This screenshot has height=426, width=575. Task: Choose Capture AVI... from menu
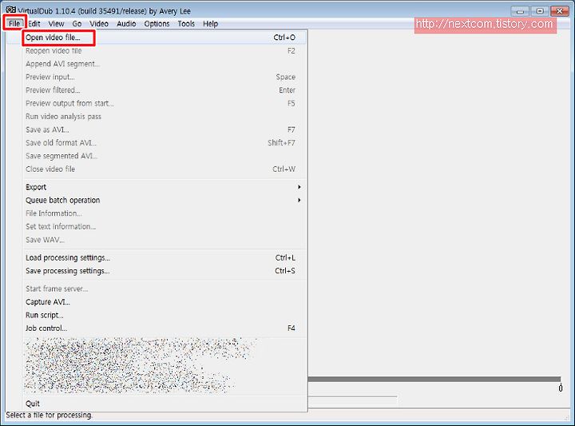tap(157, 302)
